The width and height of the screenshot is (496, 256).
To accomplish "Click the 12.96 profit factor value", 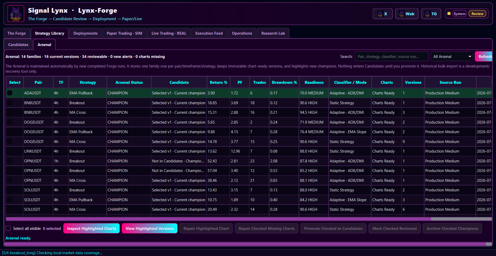I will pos(235,151).
